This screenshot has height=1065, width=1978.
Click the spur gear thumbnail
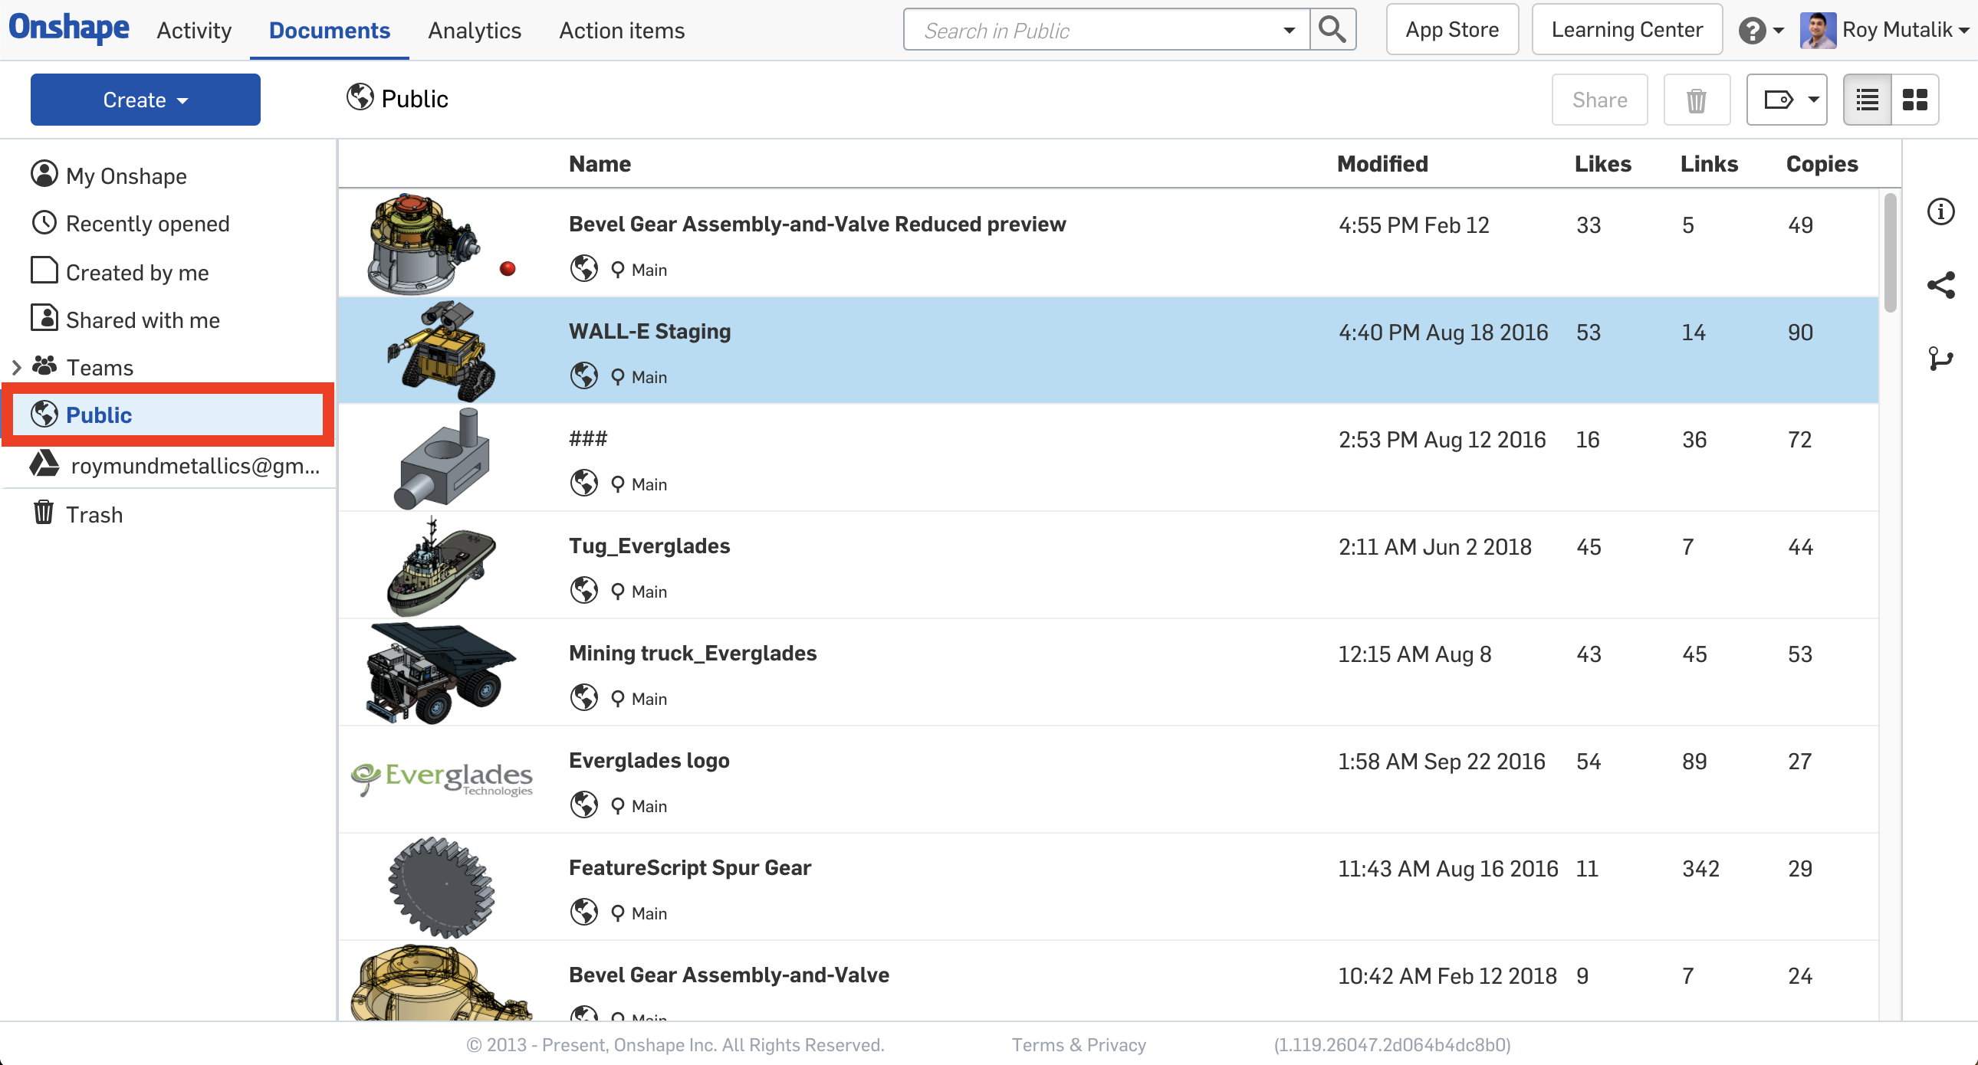[x=441, y=887]
